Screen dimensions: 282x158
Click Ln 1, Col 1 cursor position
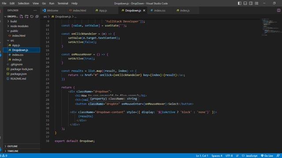[x=202, y=156]
